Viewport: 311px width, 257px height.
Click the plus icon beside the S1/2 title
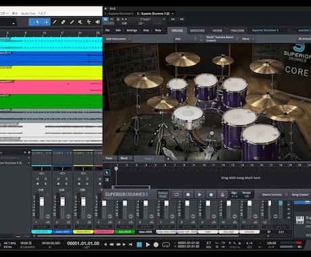105,9
